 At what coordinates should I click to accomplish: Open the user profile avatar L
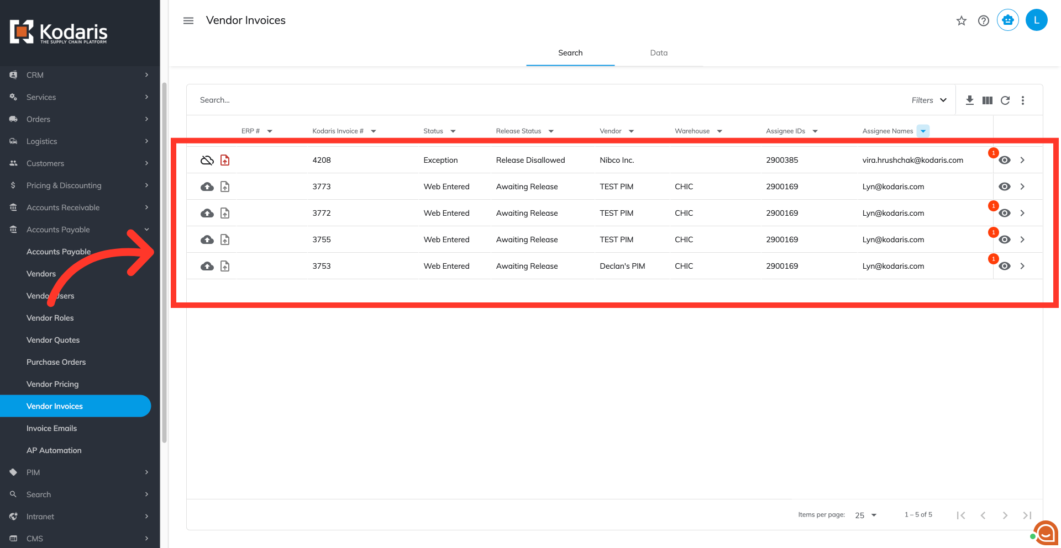[x=1037, y=20]
